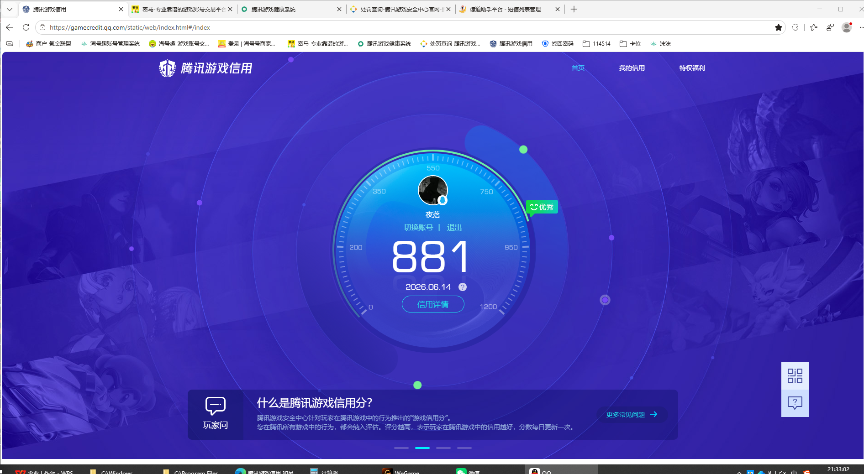Screen dimensions: 864x474
Task: Click the 腾讯游戏信用 shield logo
Action: [x=167, y=68]
